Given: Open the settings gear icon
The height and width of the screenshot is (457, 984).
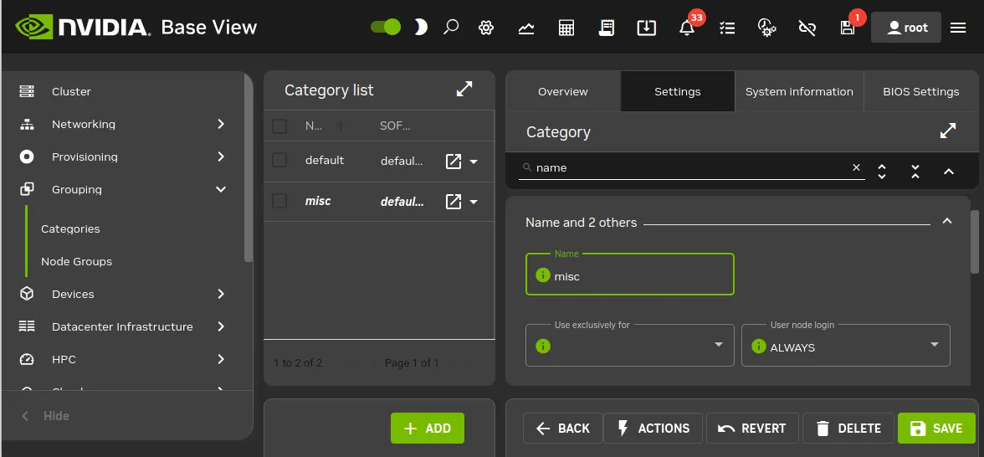Looking at the screenshot, I should click(485, 28).
